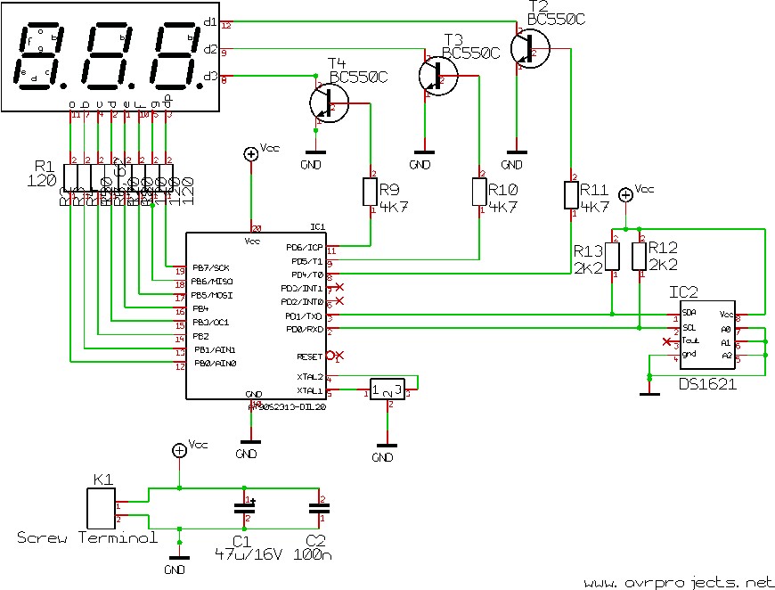Click the 'PB1/AIN1' pin label
This screenshot has width=775, height=590.
click(215, 349)
